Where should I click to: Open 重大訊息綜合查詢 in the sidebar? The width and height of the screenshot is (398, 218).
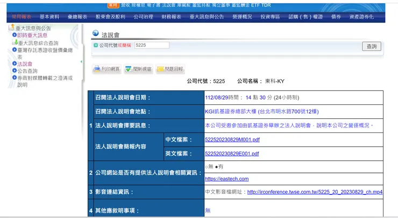38,43
